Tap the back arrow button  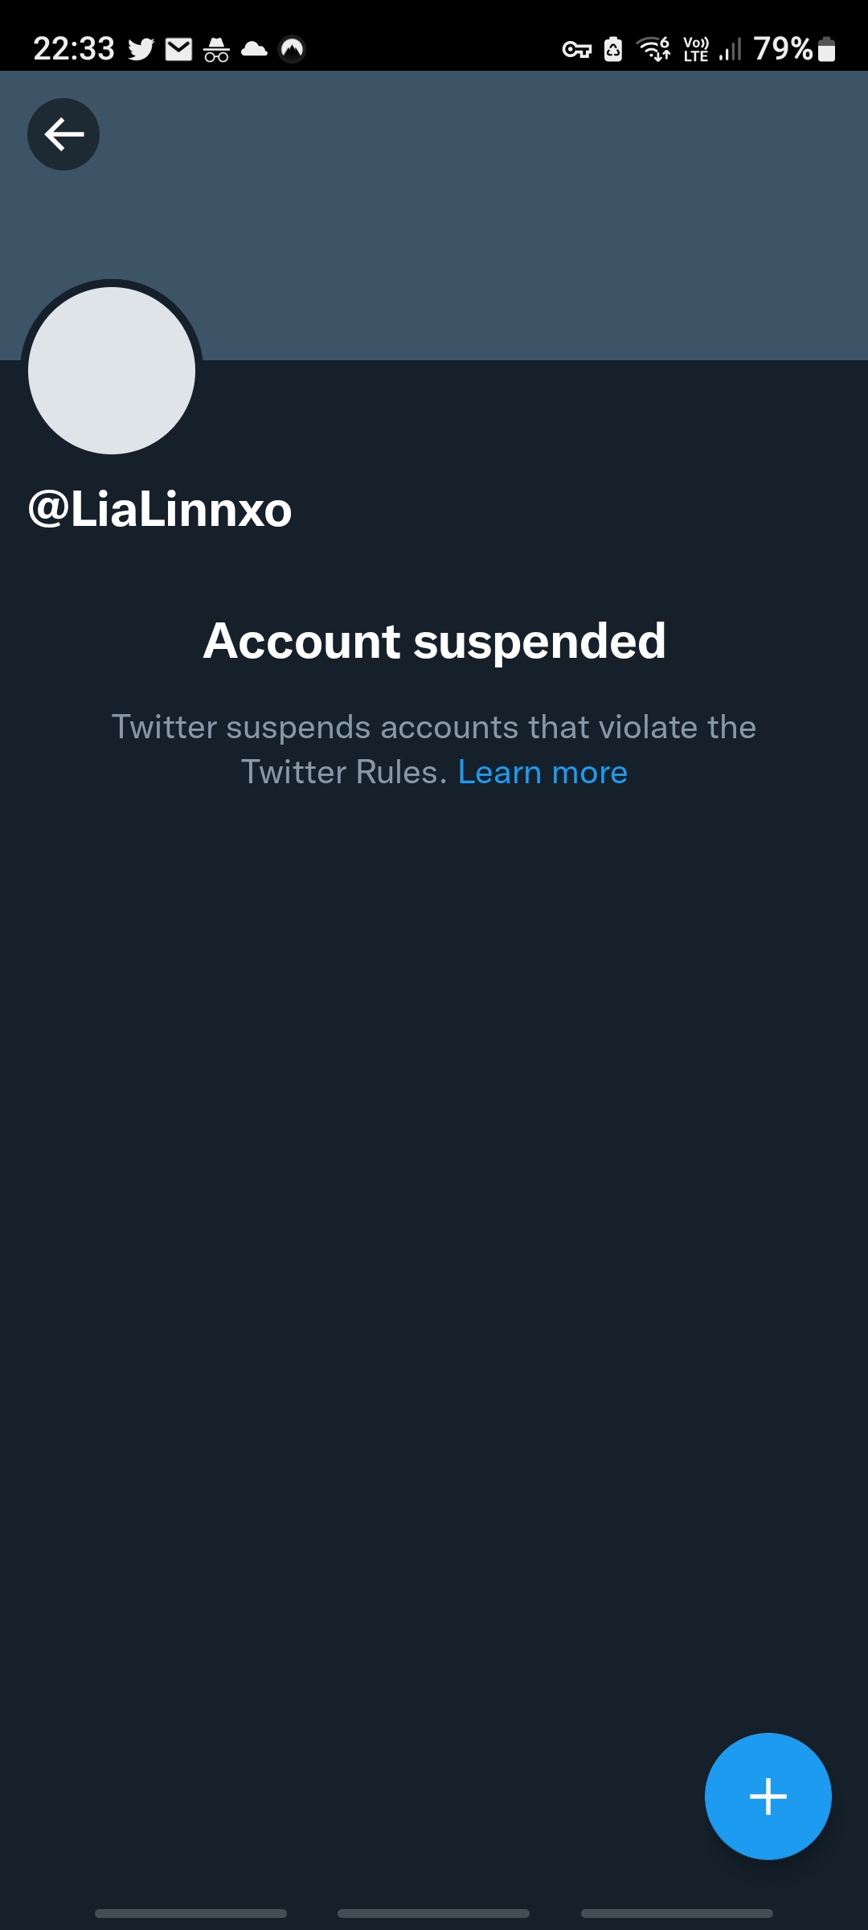pyautogui.click(x=63, y=134)
